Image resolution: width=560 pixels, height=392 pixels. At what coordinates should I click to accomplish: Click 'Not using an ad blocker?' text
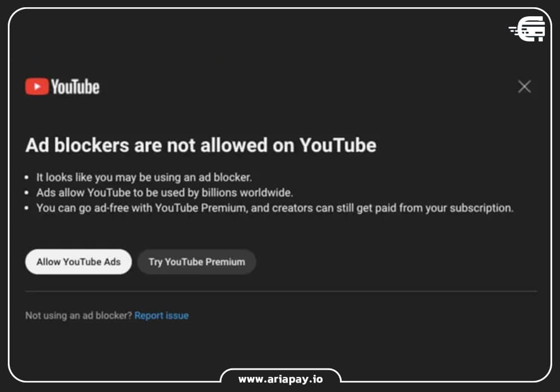(x=78, y=316)
